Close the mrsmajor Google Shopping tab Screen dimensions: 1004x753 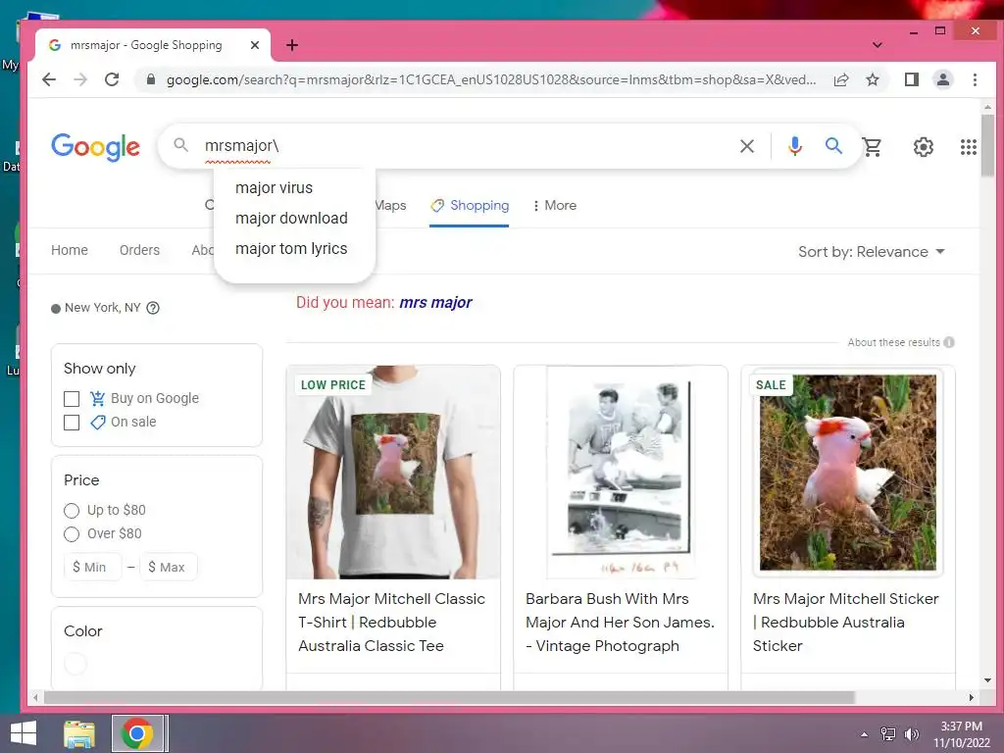click(255, 45)
